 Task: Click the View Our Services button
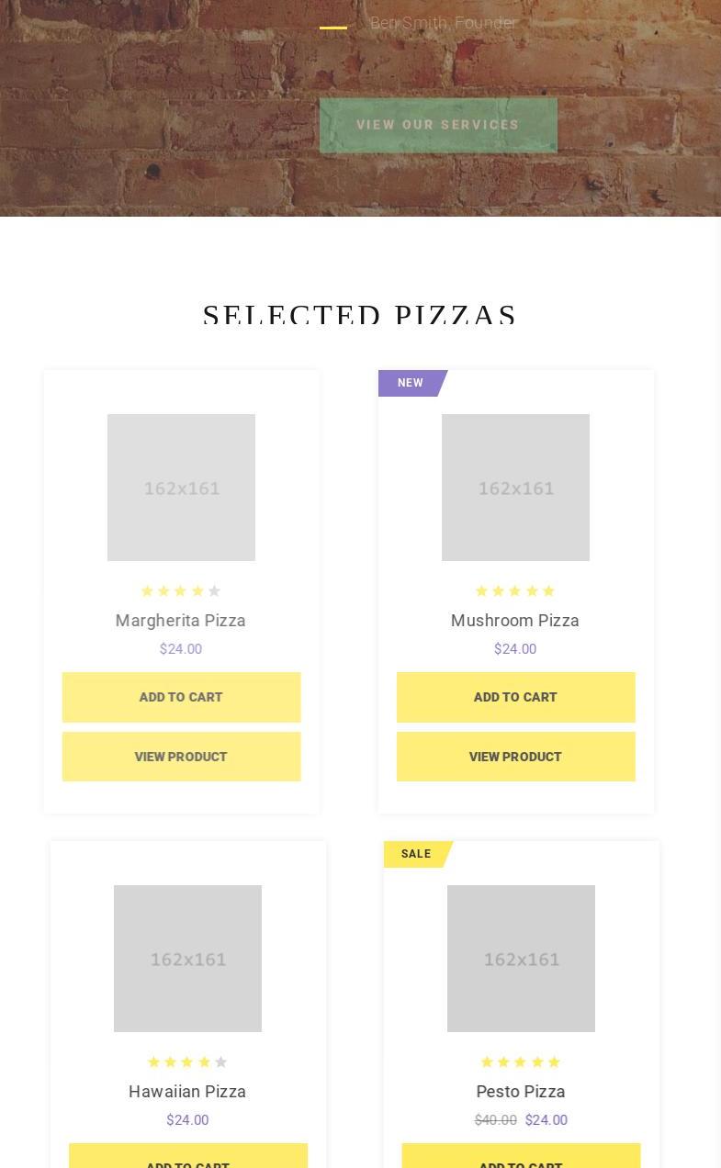coord(438,125)
